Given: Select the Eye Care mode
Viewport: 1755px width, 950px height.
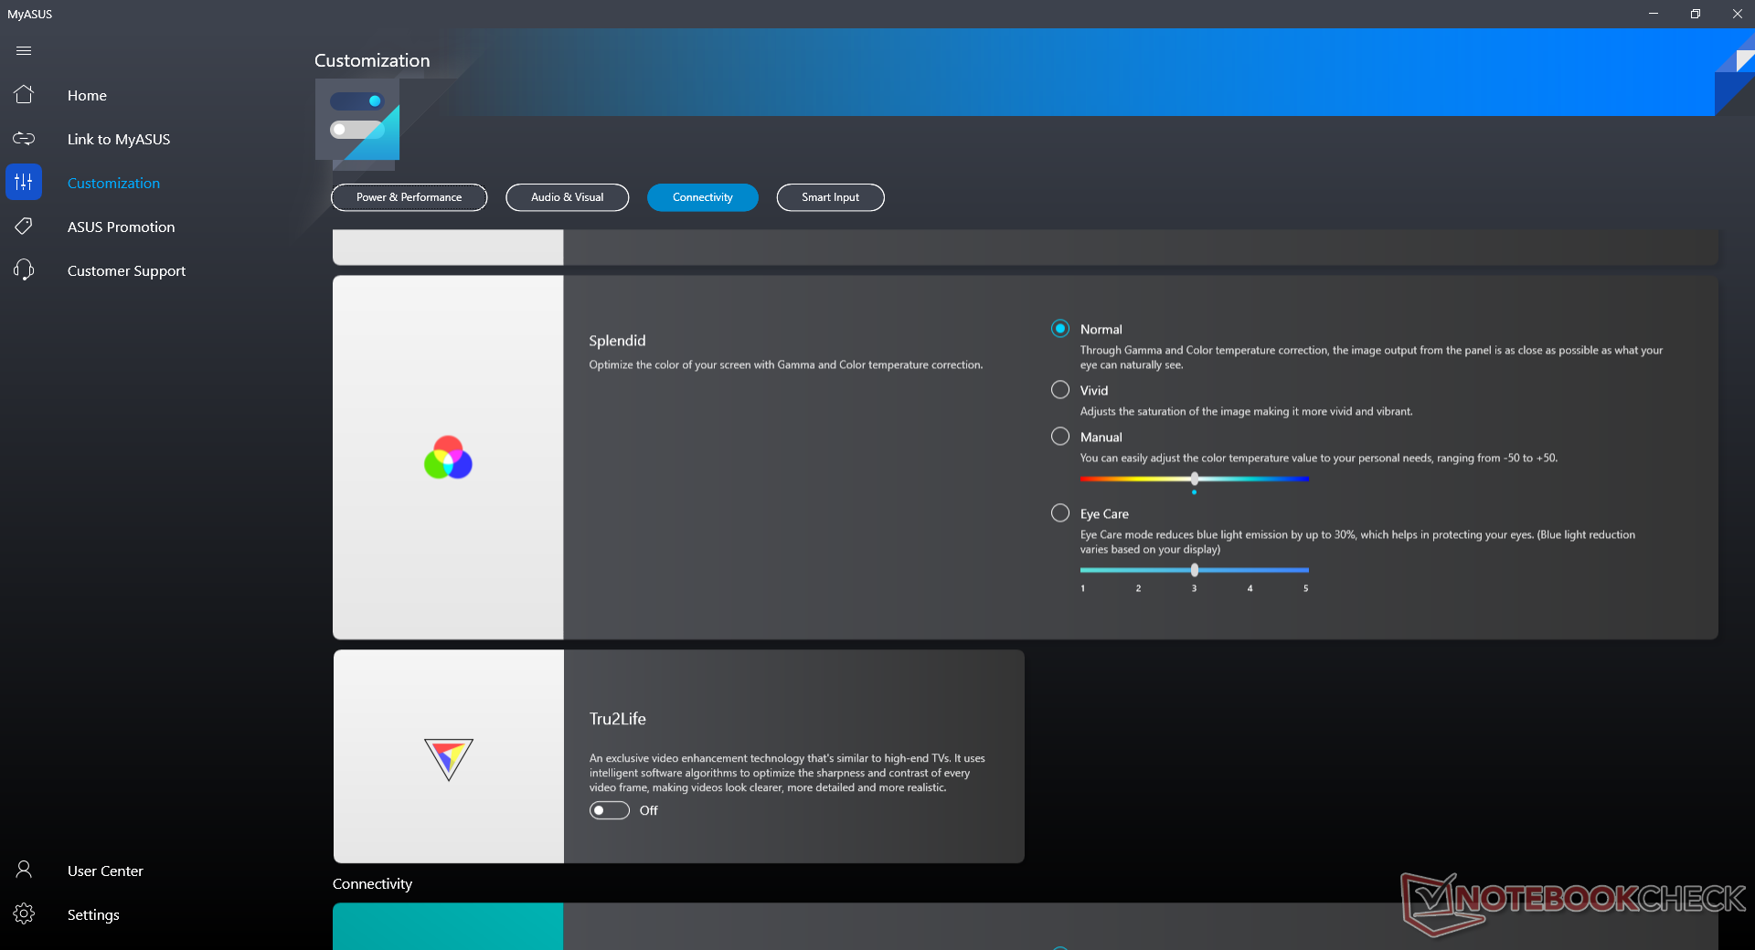Looking at the screenshot, I should pyautogui.click(x=1060, y=513).
